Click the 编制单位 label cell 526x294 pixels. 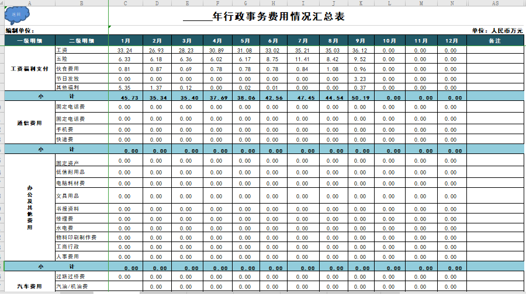[20, 30]
